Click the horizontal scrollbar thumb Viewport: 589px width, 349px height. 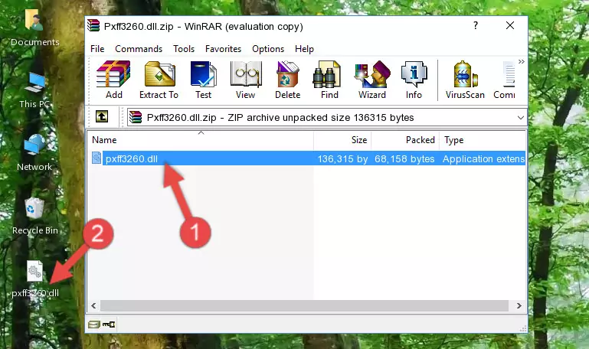304,305
